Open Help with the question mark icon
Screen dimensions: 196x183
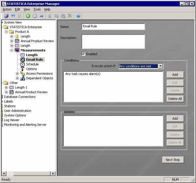[x=78, y=16]
